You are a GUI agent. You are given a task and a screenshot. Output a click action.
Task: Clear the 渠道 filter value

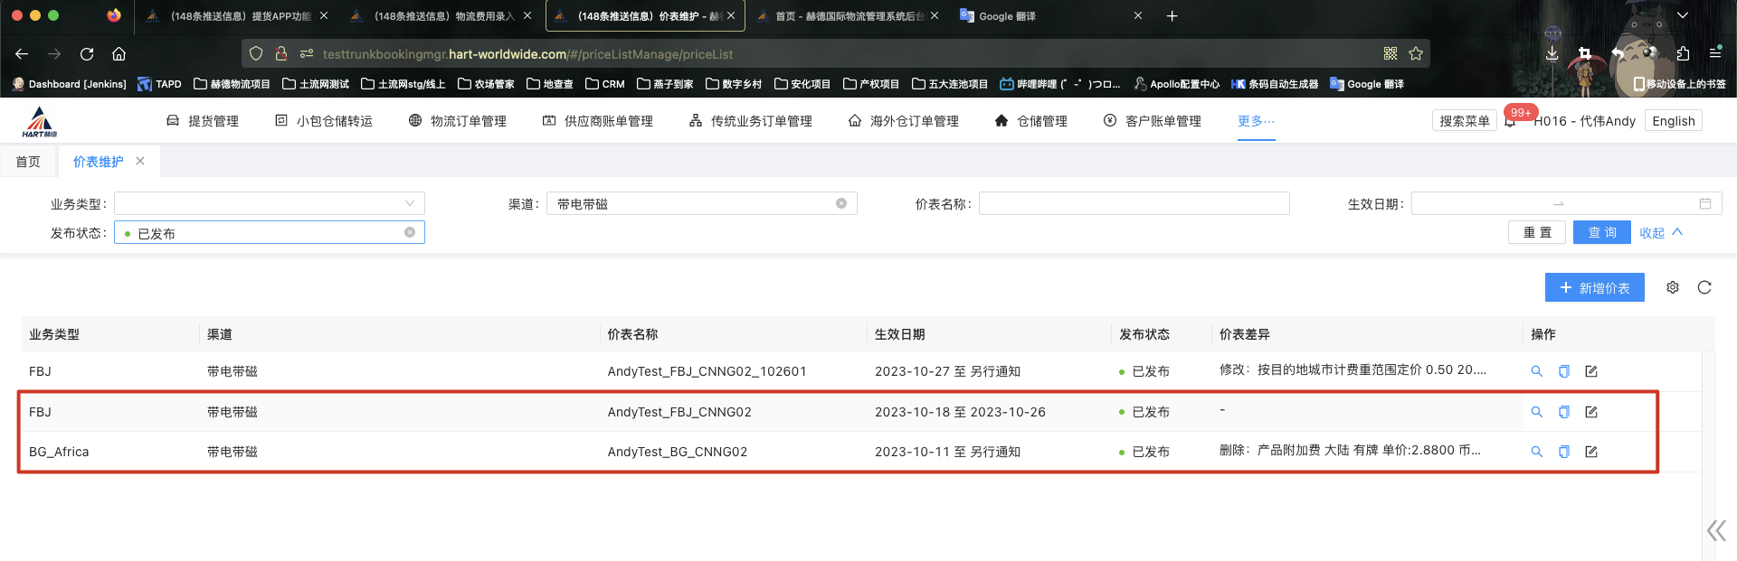[x=841, y=204]
